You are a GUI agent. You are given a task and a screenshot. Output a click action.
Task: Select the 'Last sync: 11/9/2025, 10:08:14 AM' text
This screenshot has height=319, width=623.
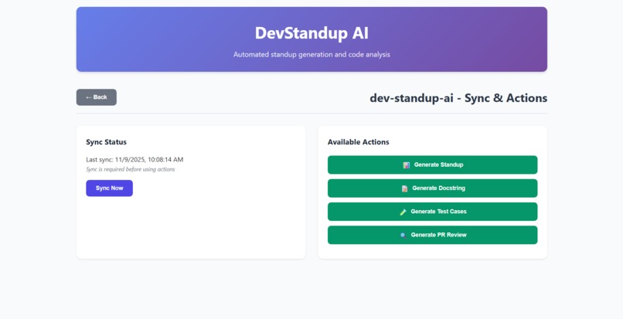tap(134, 160)
